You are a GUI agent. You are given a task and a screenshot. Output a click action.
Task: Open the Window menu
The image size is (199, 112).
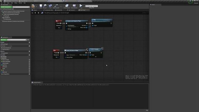click(x=20, y=3)
